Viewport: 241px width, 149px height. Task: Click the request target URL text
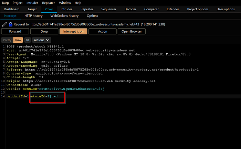tap(84, 24)
